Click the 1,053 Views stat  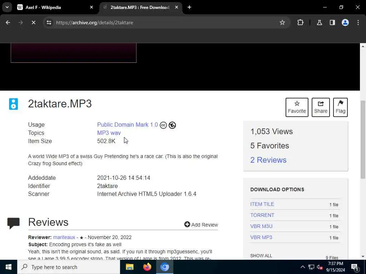[272, 131]
